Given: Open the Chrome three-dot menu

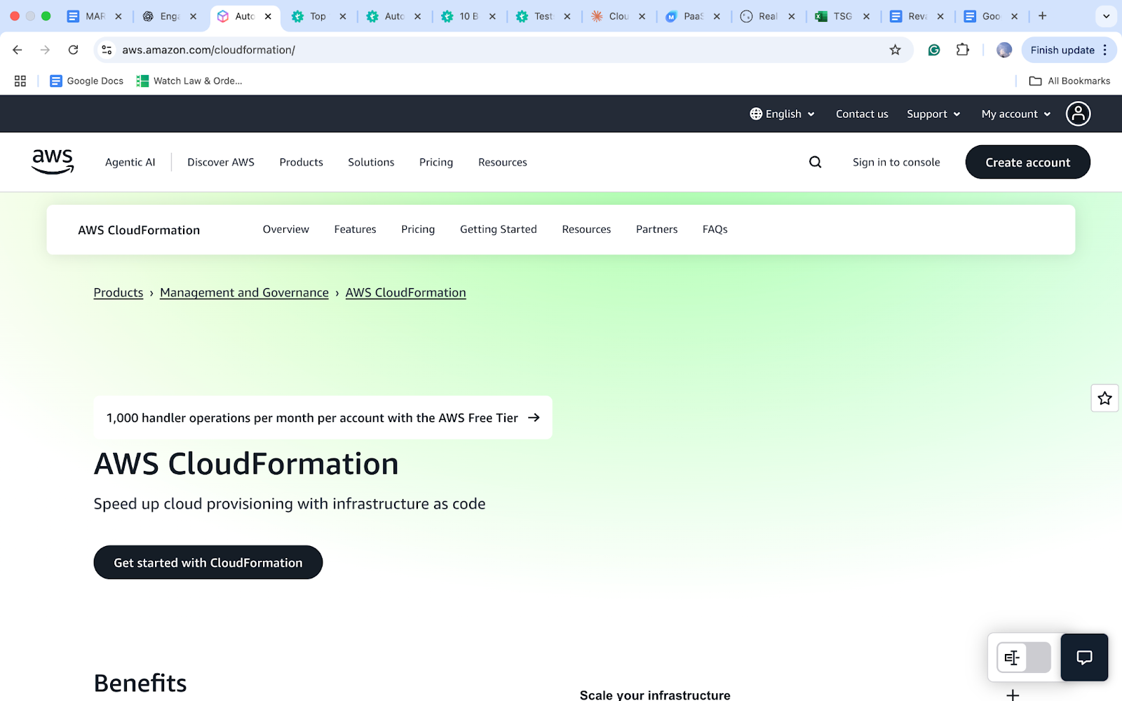Looking at the screenshot, I should (1104, 50).
